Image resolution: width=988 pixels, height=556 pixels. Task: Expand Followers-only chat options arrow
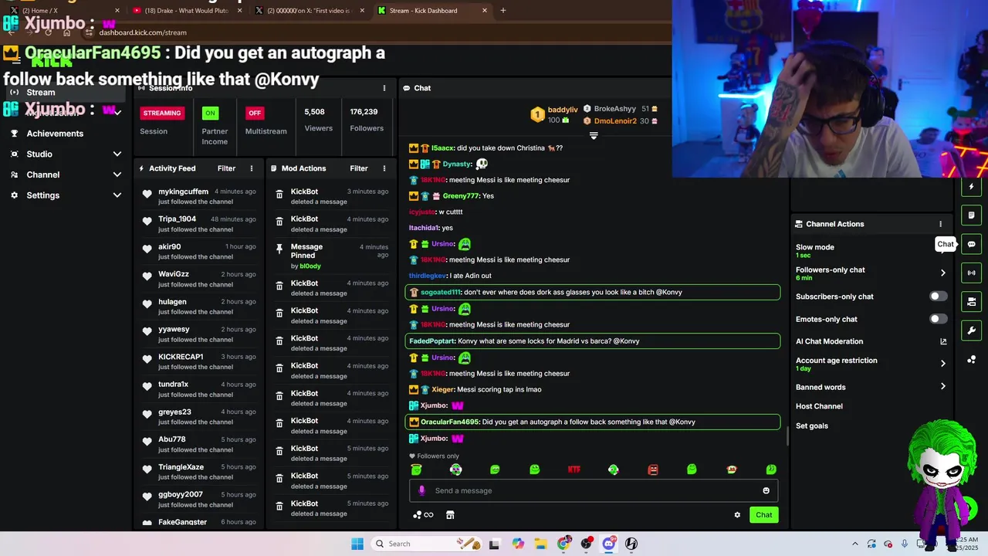tap(943, 273)
